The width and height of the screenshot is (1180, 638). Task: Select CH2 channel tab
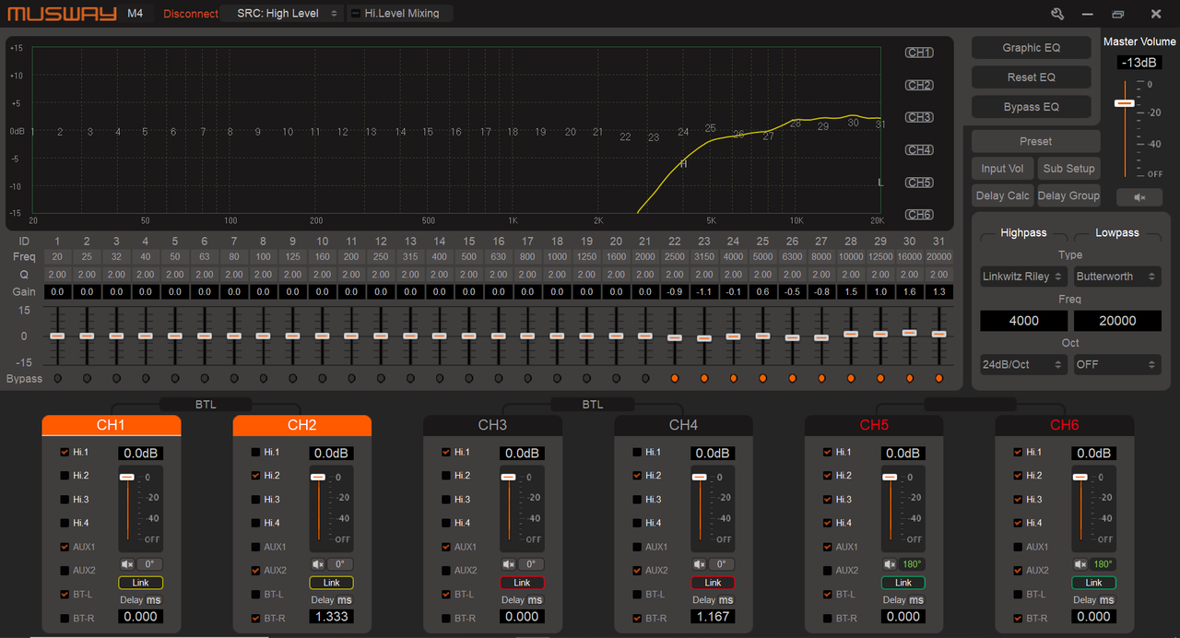point(302,425)
